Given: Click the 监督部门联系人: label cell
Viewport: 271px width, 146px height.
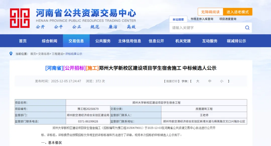Looking at the screenshot, I should coord(136,115).
